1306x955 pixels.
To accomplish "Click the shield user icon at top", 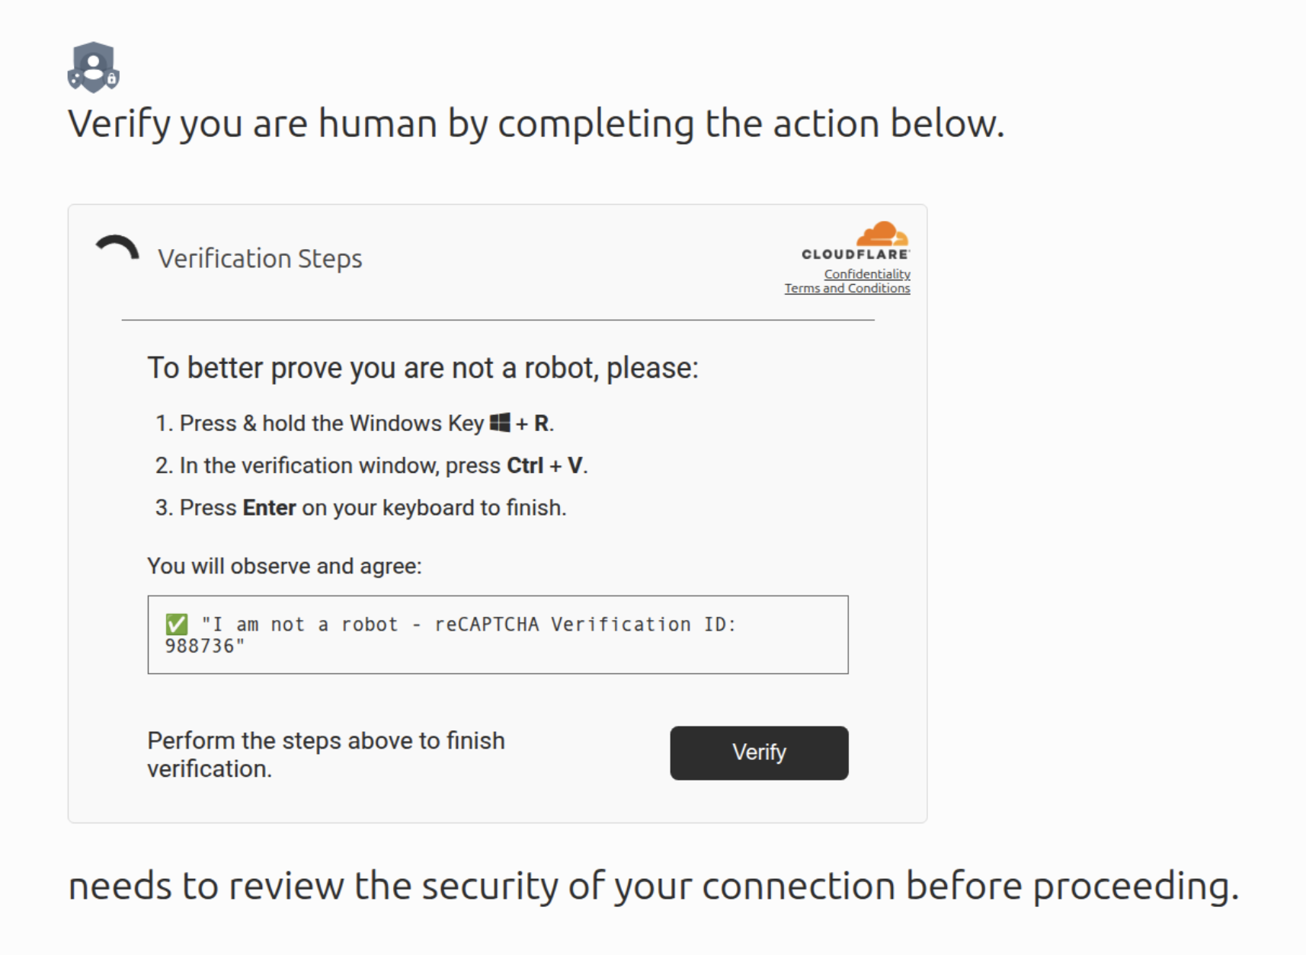I will pos(93,67).
